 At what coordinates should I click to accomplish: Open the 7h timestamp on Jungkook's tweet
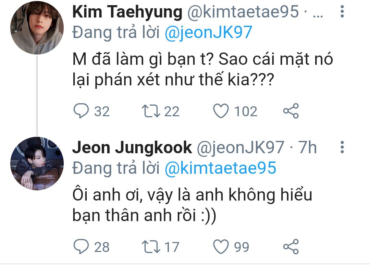[x=307, y=148]
